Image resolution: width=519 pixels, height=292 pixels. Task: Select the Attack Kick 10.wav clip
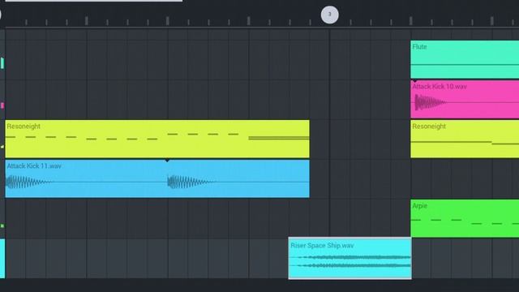465,99
